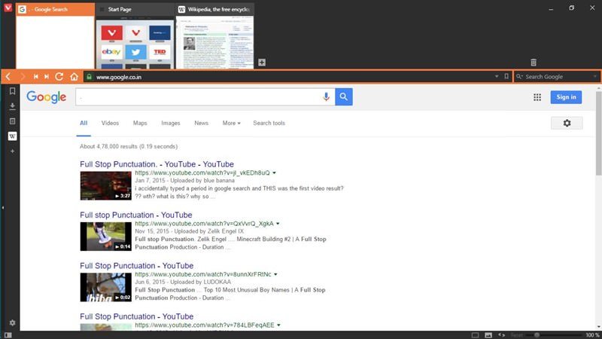This screenshot has height=339, width=602.
Task: Open options arrow for 784LBFeqAEE URL
Action: click(x=278, y=325)
